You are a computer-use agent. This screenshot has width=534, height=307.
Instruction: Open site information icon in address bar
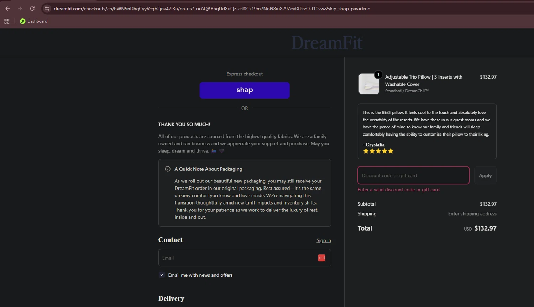[x=47, y=9]
